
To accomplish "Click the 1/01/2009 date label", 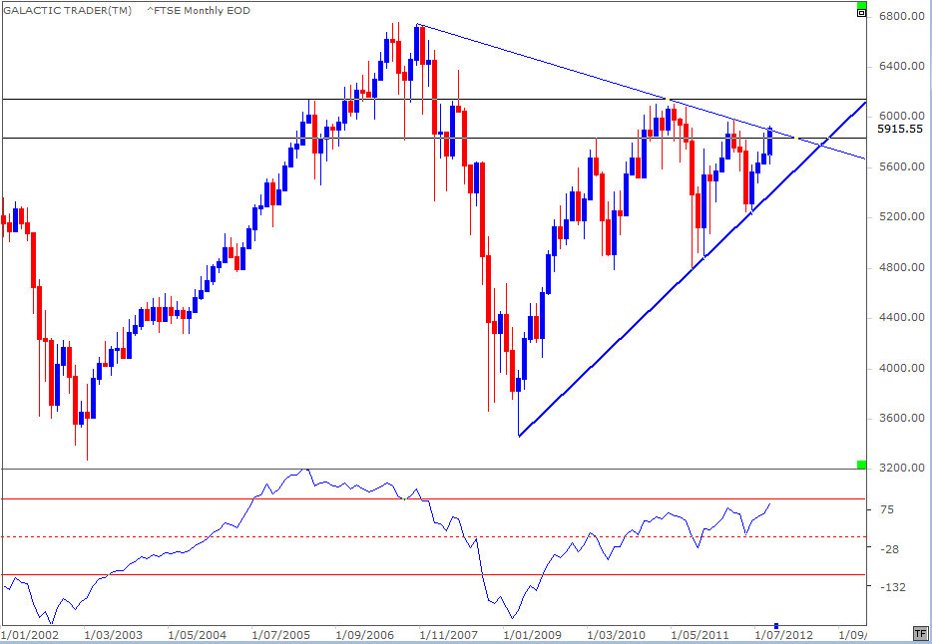I will [x=532, y=634].
